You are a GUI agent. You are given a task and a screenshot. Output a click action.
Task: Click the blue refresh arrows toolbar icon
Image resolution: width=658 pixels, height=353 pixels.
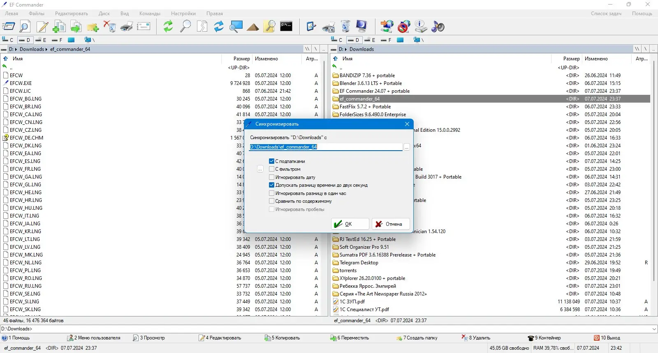point(219,27)
